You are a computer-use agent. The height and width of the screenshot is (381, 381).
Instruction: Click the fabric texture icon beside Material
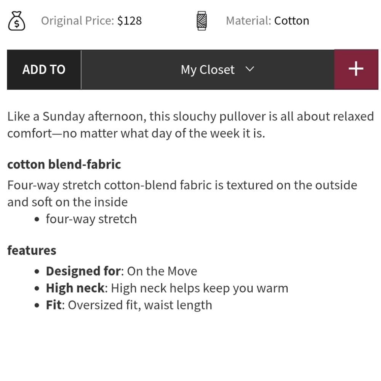(x=201, y=21)
